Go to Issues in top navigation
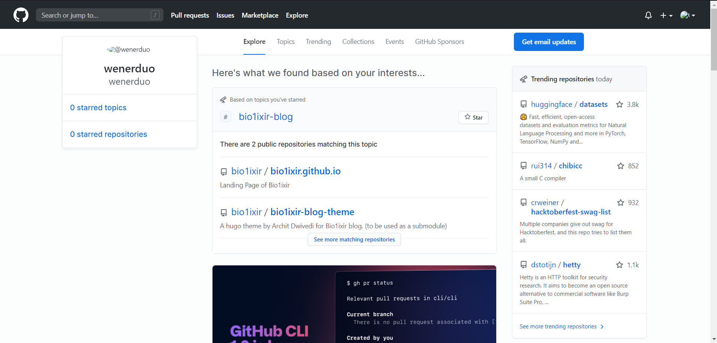The image size is (717, 343). tap(225, 15)
